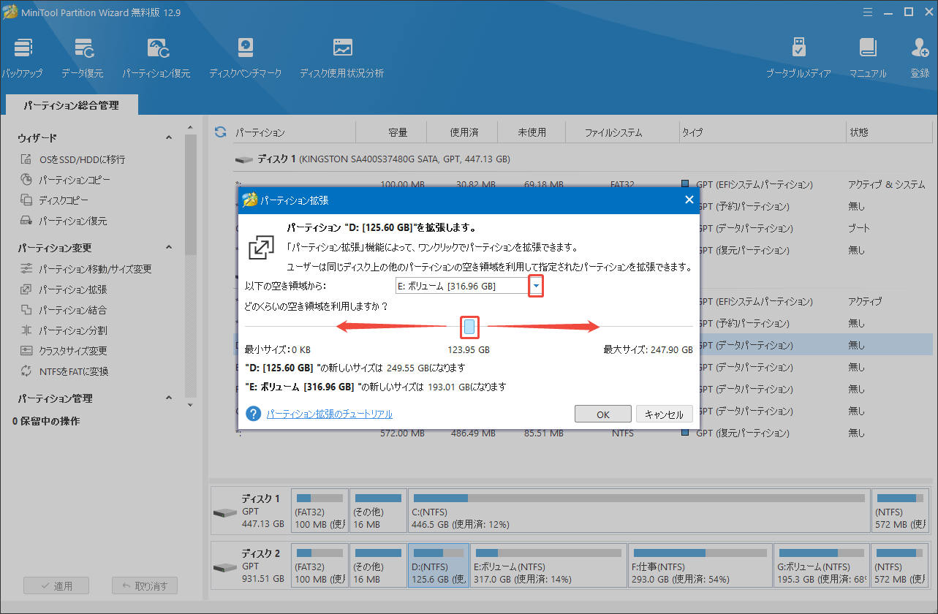Select the C:(NTFS) 446.5 GB partition block

pyautogui.click(x=639, y=510)
